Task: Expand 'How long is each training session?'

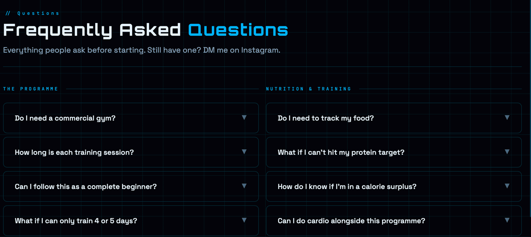Action: [x=74, y=153]
